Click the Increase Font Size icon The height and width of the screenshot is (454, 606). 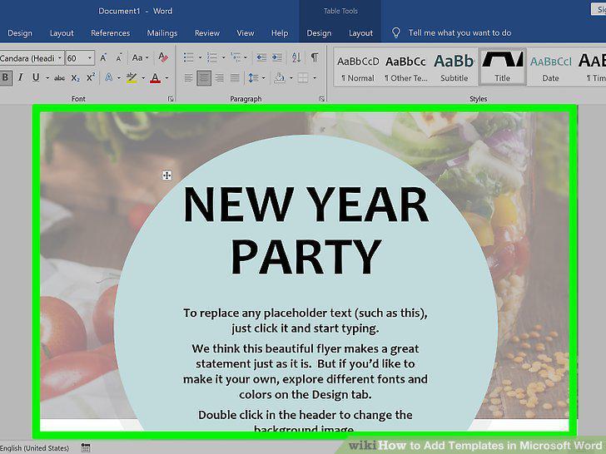103,58
